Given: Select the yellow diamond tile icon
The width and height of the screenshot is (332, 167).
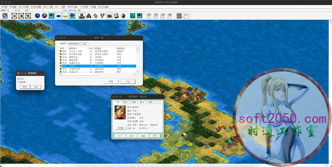Looking at the screenshot, I should [x=66, y=16].
